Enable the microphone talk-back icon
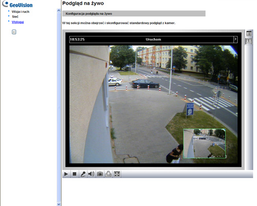The image size is (257, 206). click(x=83, y=174)
